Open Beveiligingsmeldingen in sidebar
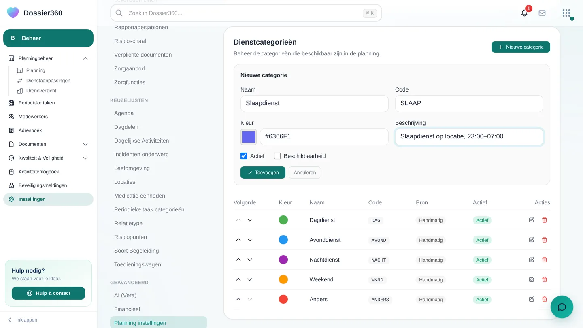The image size is (583, 328). tap(48, 185)
